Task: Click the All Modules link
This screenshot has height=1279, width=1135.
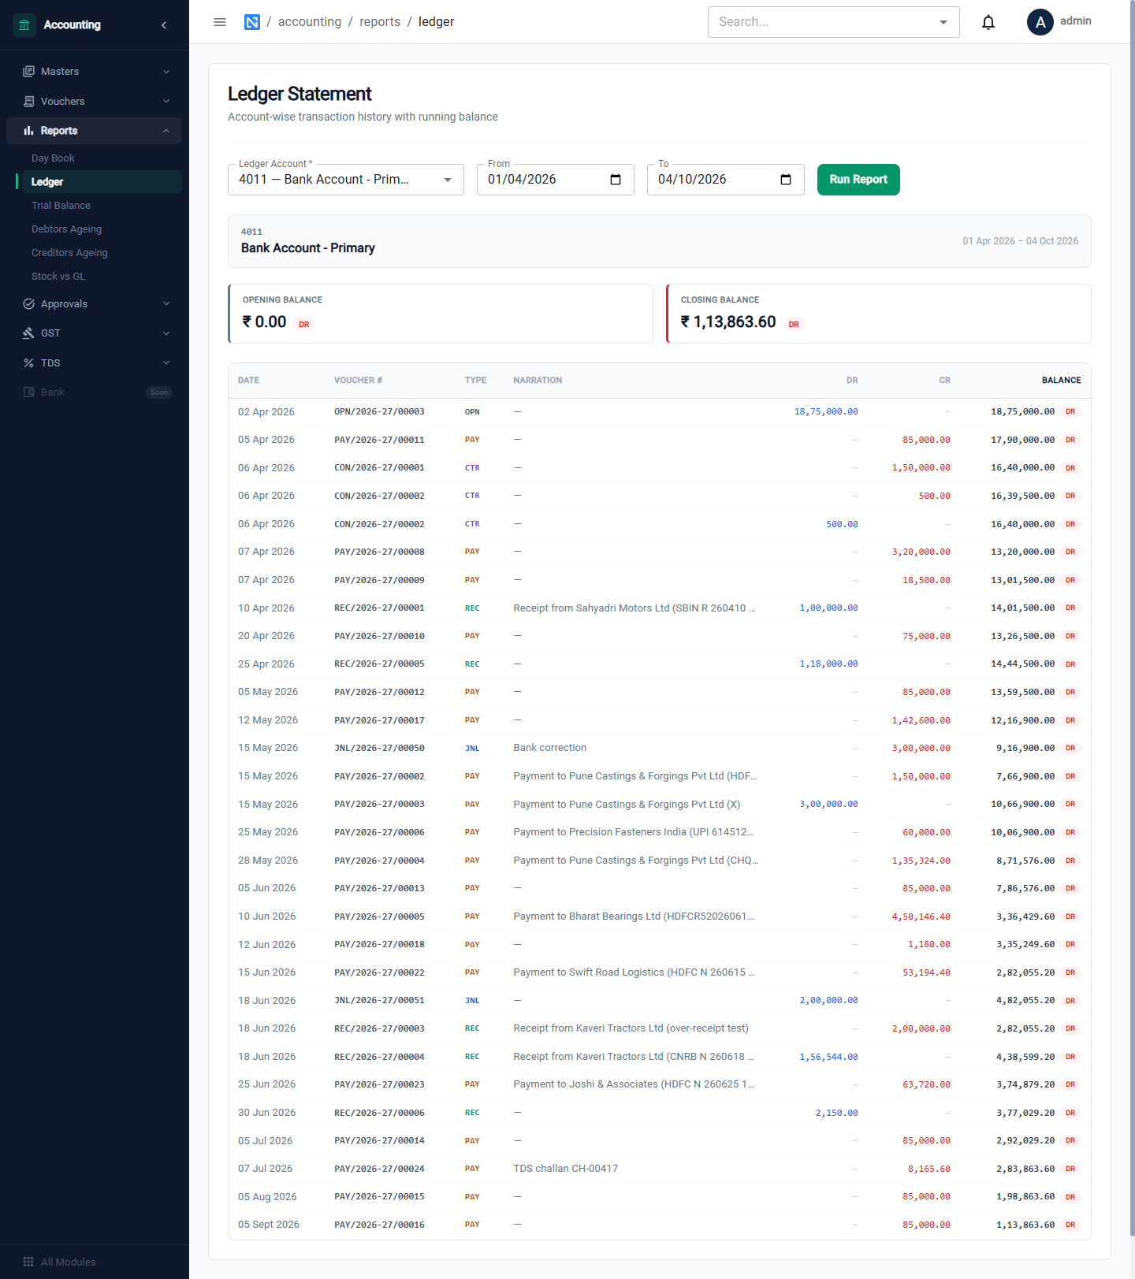Action: point(68,1262)
